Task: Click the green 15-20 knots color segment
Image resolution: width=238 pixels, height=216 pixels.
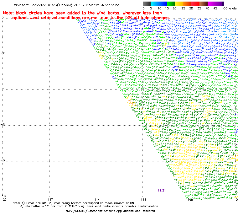Action: pos(171,4)
